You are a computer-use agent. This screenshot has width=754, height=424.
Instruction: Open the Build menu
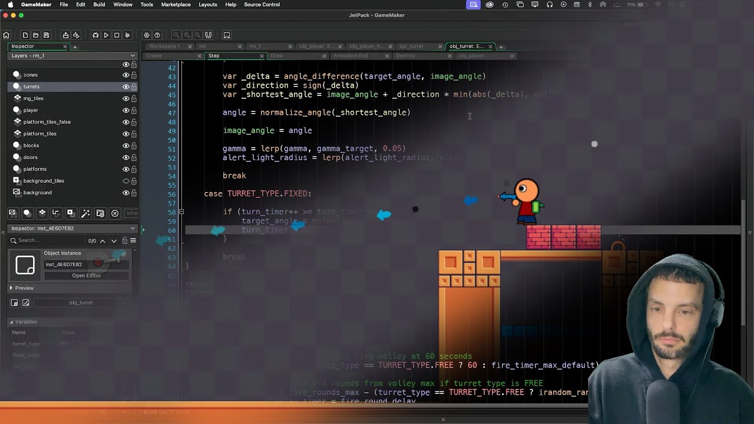coord(99,4)
